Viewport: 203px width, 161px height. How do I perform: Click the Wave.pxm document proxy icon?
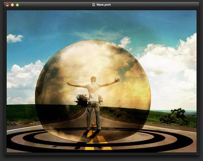coord(93,5)
